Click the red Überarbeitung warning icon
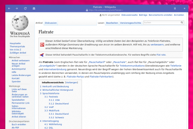This screenshot has height=129, width=193. coord(42,44)
